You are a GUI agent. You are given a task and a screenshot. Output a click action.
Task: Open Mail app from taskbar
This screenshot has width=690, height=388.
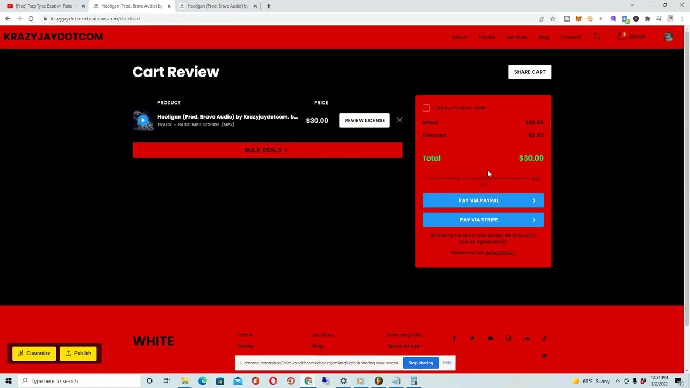(238, 381)
